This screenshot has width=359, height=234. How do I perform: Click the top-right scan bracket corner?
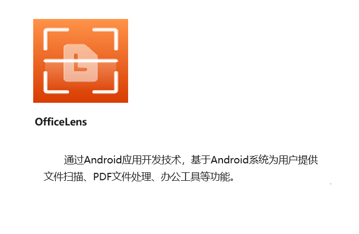pyautogui.click(x=105, y=39)
